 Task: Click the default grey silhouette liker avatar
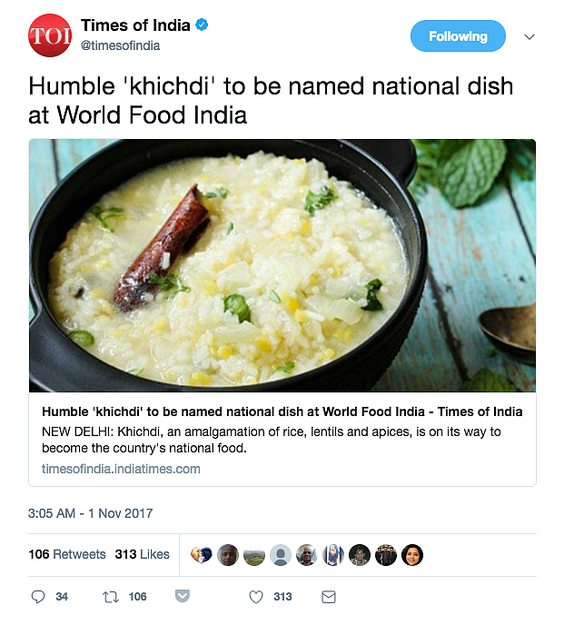tap(282, 555)
